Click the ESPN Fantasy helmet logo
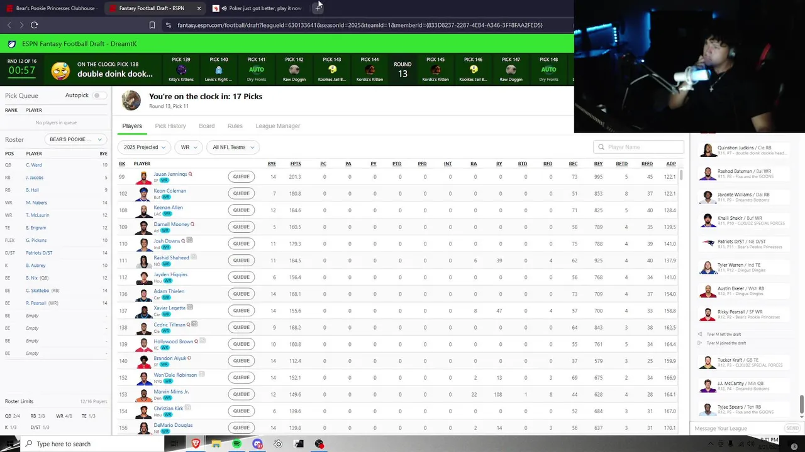 pyautogui.click(x=12, y=44)
